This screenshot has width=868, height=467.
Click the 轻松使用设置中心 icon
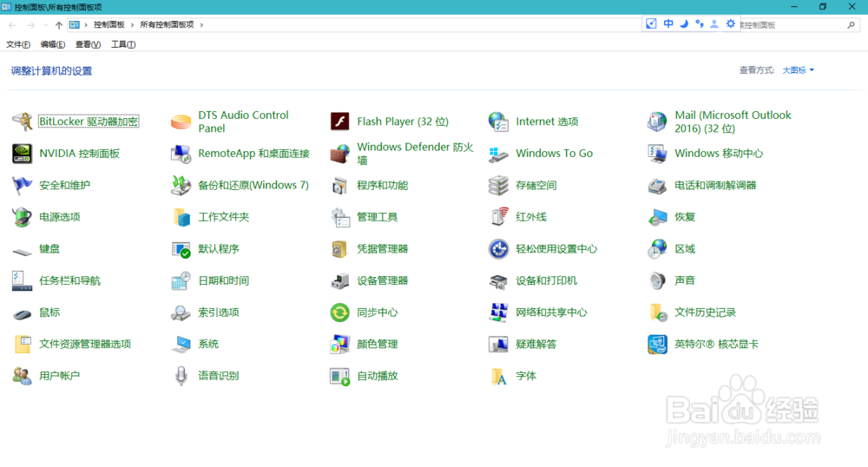[x=499, y=249]
